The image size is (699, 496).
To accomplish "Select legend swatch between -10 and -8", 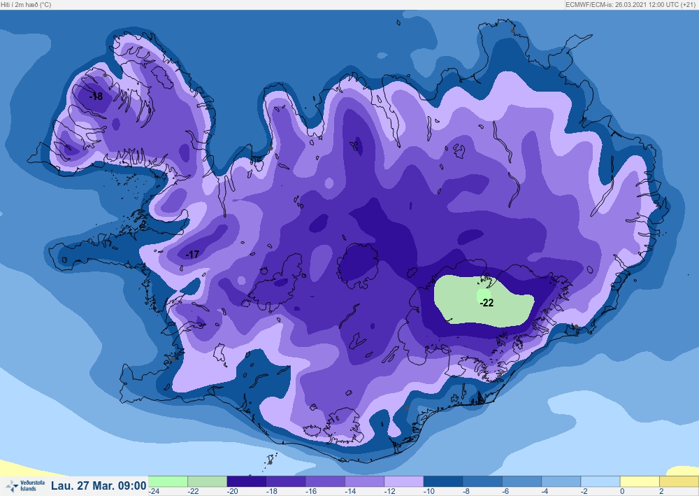I will coord(442,481).
